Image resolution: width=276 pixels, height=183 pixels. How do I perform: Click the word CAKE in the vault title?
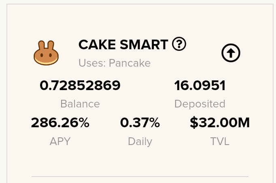point(97,44)
